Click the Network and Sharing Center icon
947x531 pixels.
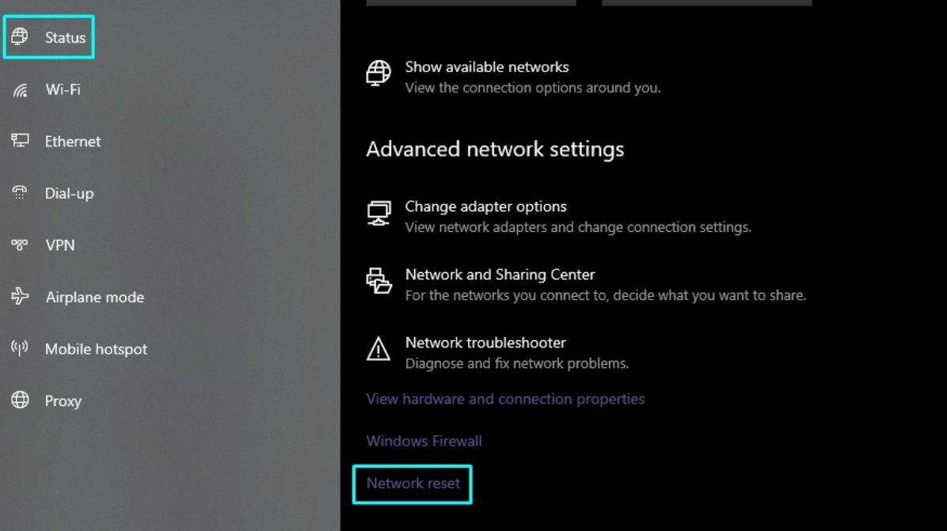point(378,281)
